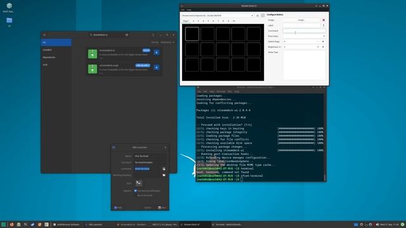Open the blue checkmark app in the panel
The height and width of the screenshot is (228, 406).
click(32, 224)
